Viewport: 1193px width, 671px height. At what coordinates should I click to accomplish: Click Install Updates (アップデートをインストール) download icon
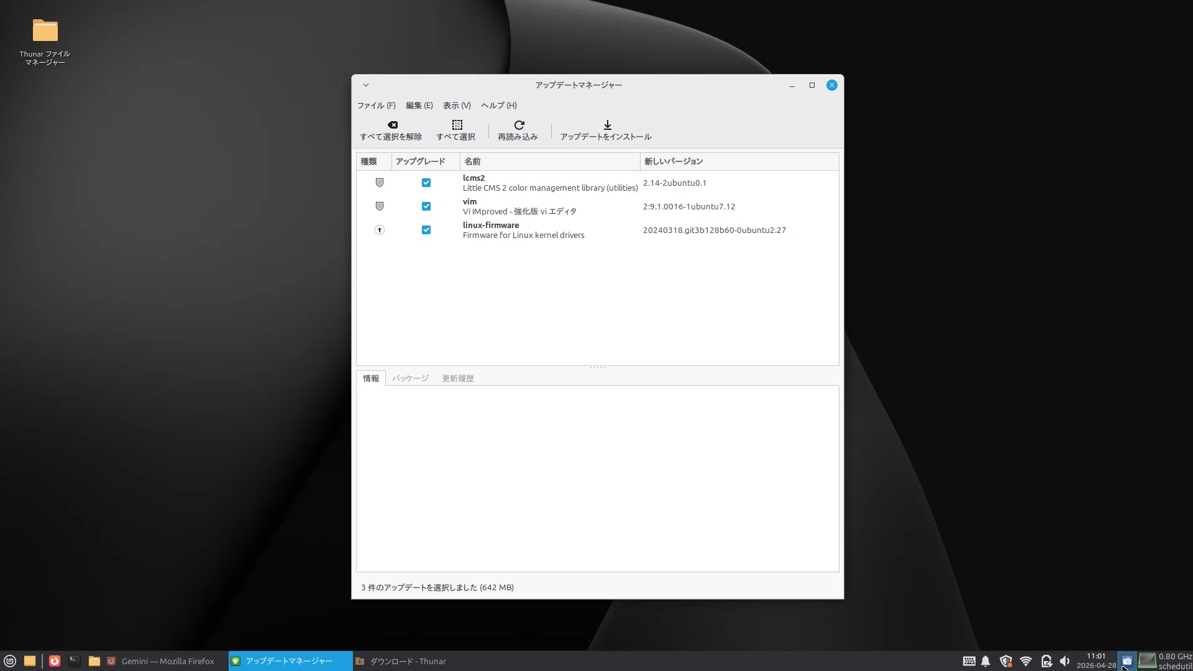point(607,125)
